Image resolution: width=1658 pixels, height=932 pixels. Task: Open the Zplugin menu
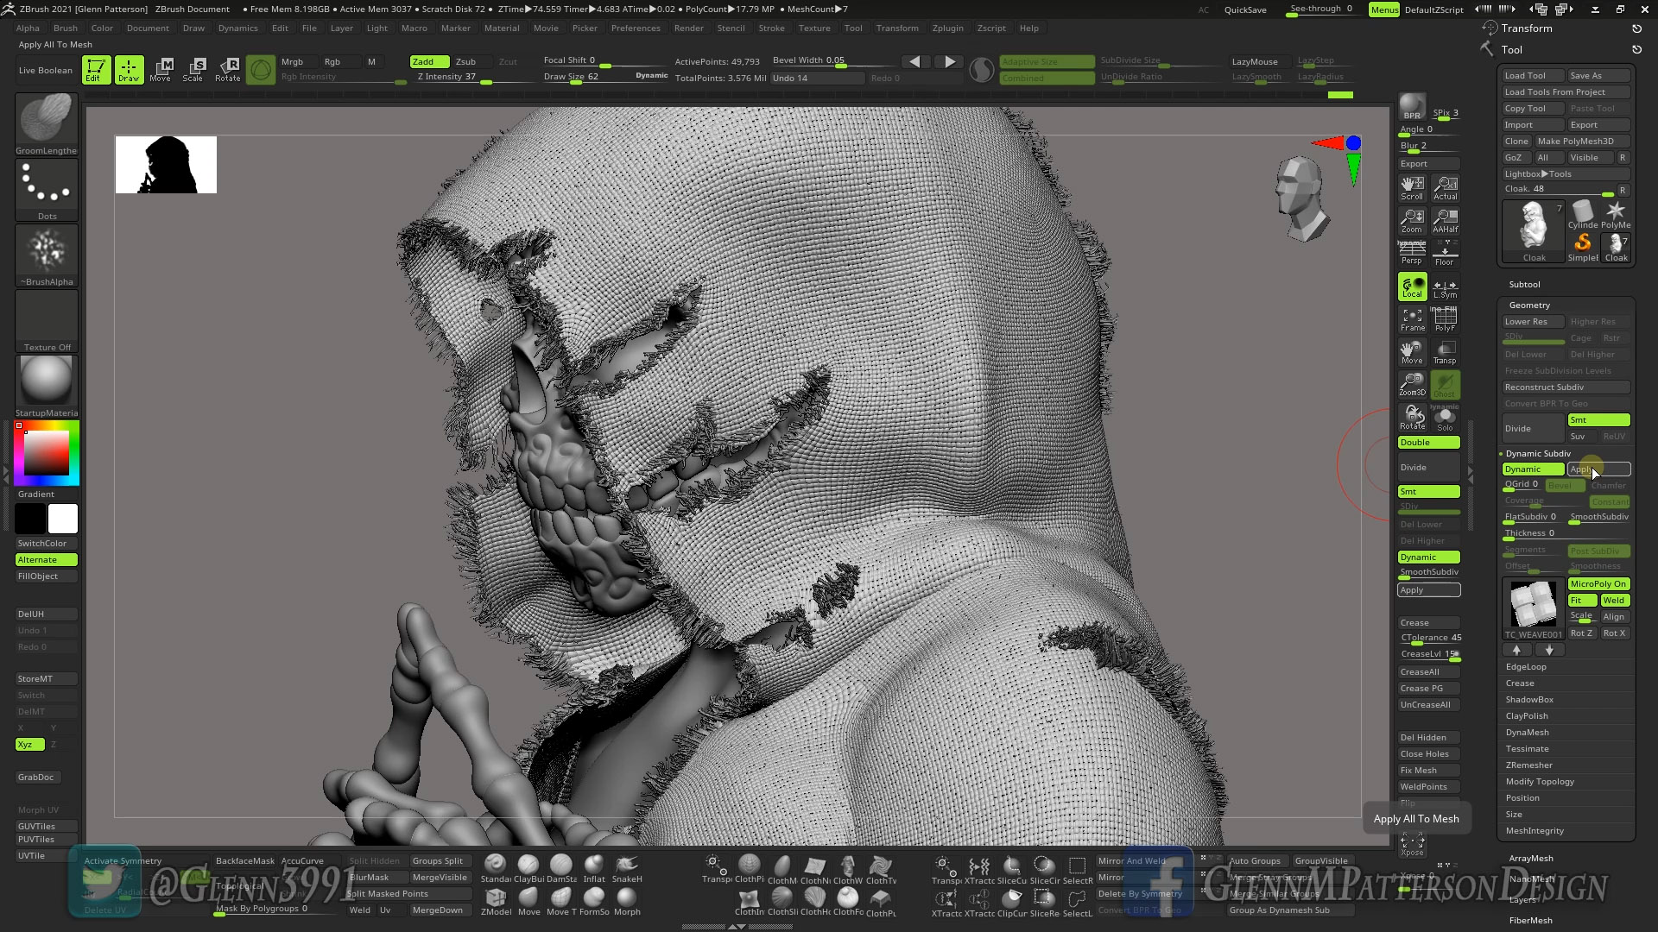click(x=947, y=28)
